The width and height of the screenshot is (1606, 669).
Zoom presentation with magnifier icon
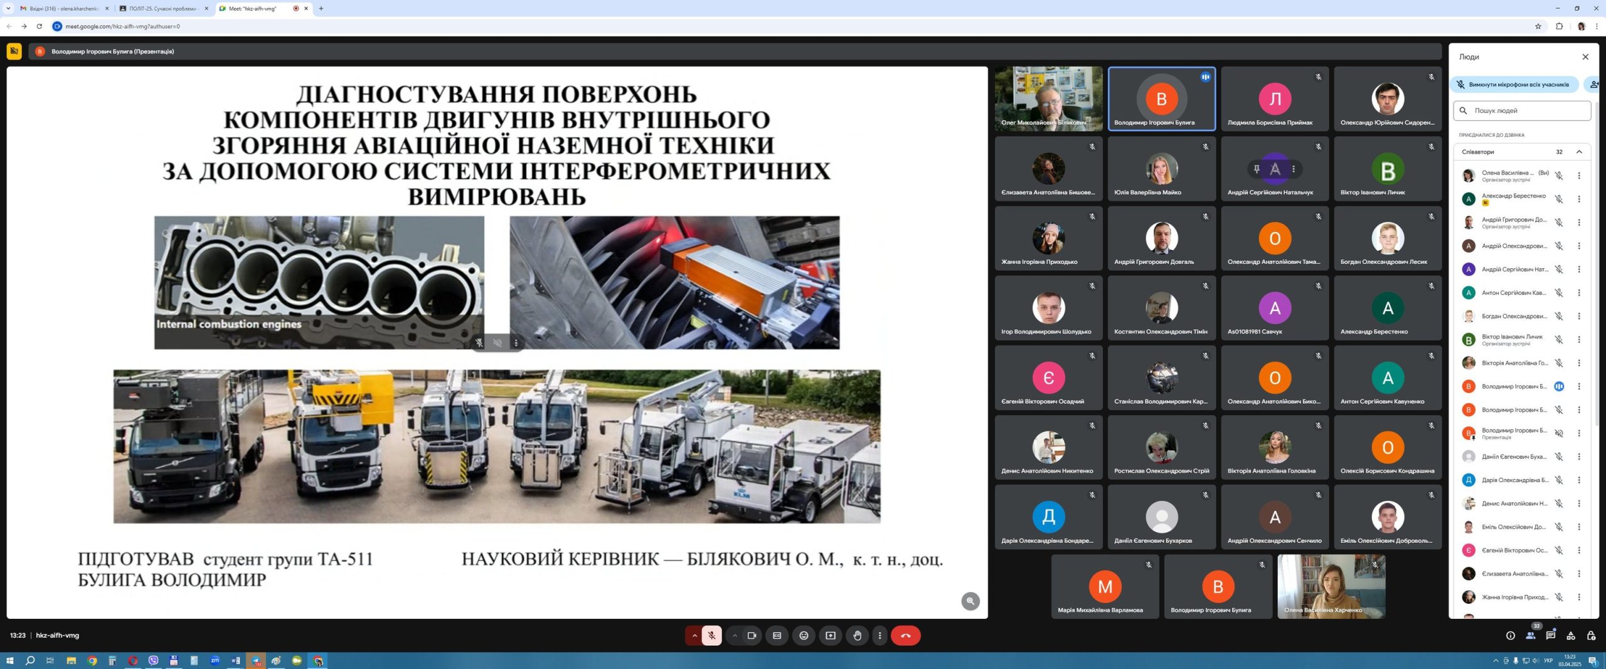point(970,601)
